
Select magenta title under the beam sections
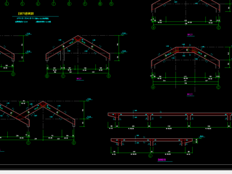[x=162, y=160]
